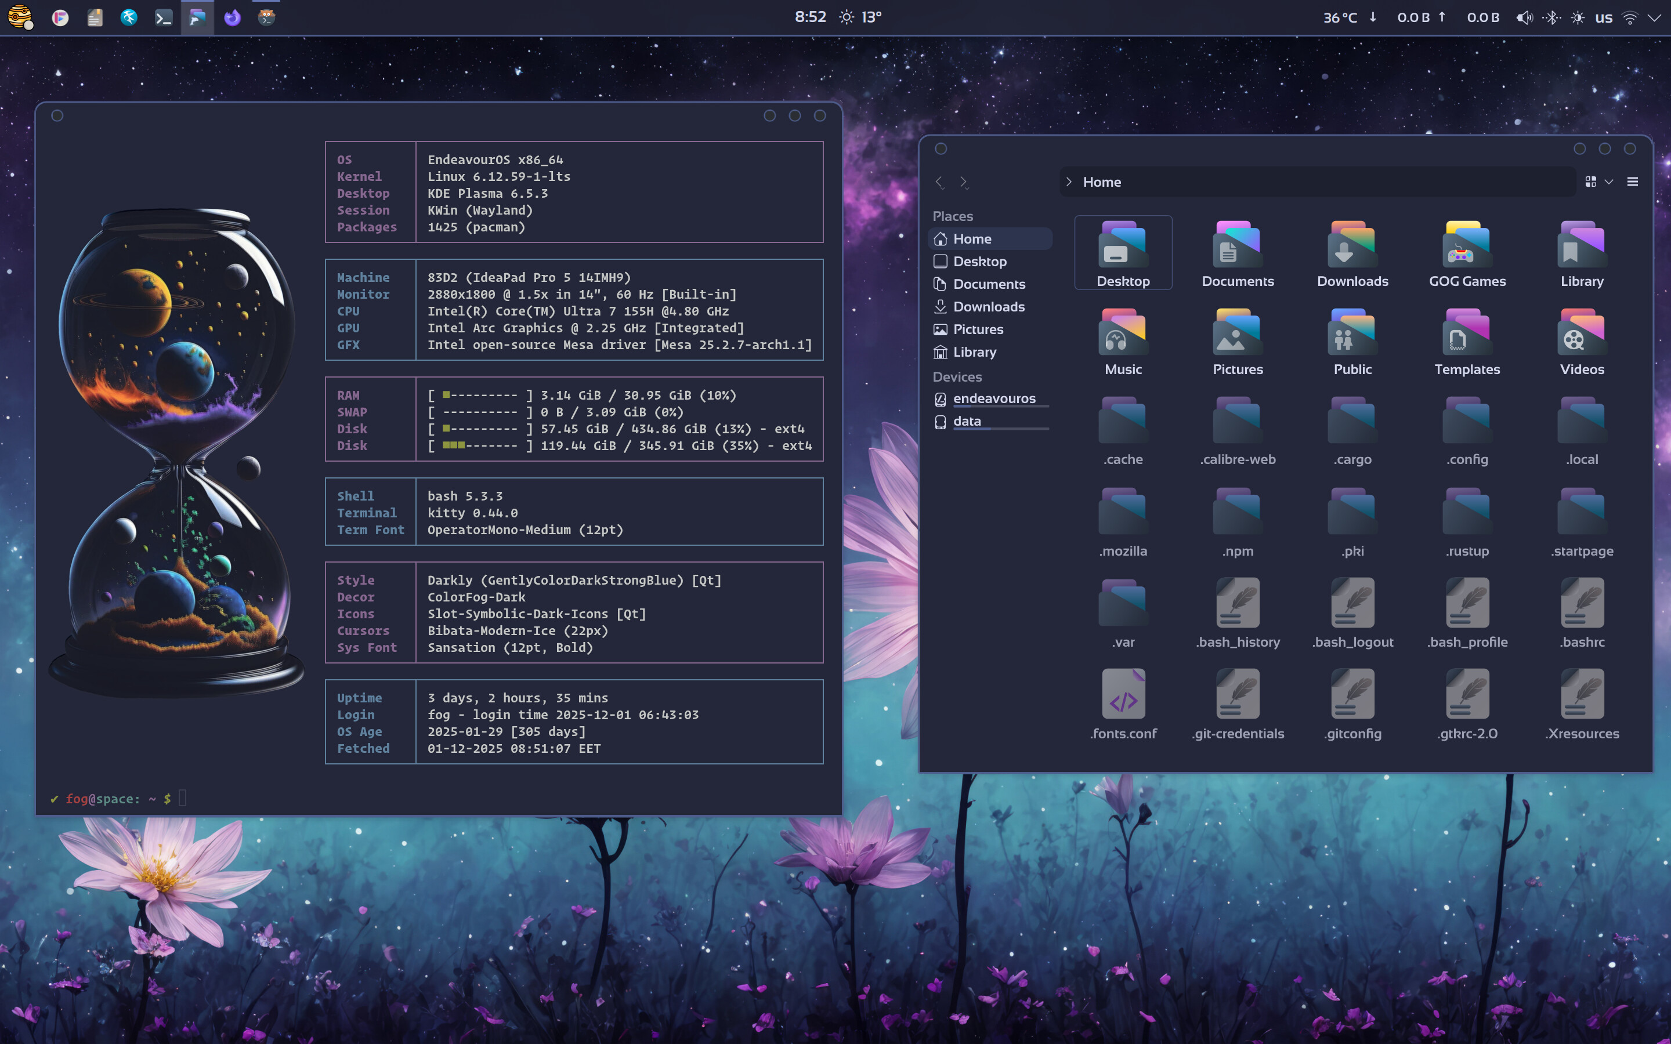Screen dimensions: 1671x1044
Task: Switch the US keyboard layout indicator
Action: tap(1603, 18)
